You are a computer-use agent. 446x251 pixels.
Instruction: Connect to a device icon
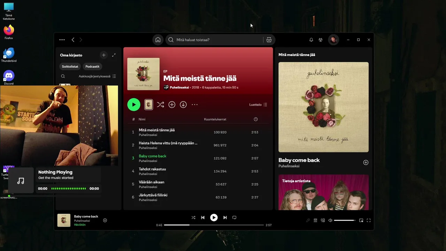[x=323, y=220]
